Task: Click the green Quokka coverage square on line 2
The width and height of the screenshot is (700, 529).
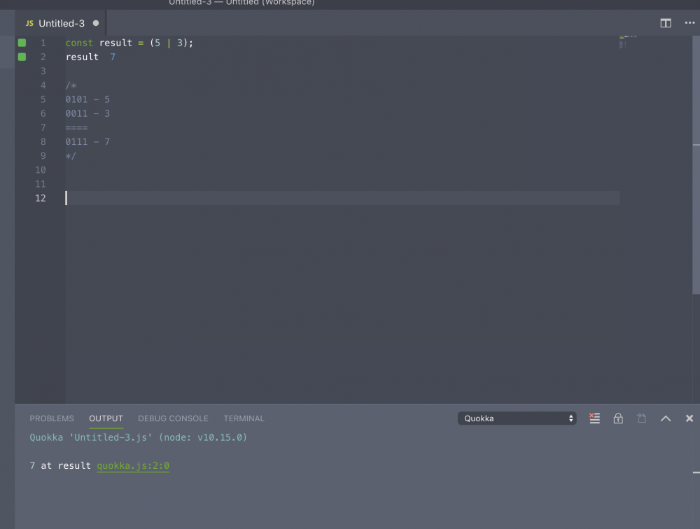Action: pos(22,57)
